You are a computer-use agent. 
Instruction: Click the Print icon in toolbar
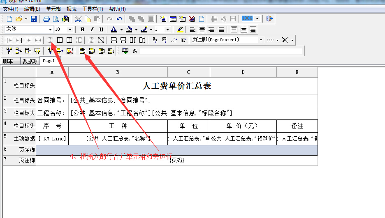pyautogui.click(x=46, y=19)
